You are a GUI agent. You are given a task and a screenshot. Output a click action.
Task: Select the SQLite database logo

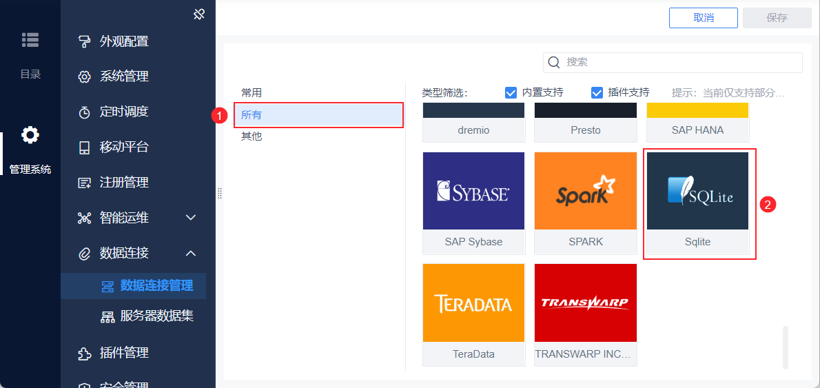click(x=697, y=191)
